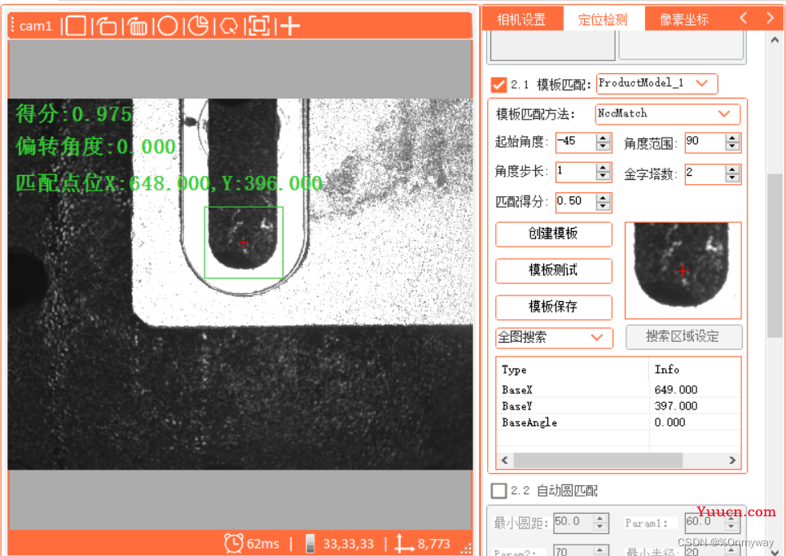Click the right panel vertical scrollbar thumb
786x556 pixels.
775,256
